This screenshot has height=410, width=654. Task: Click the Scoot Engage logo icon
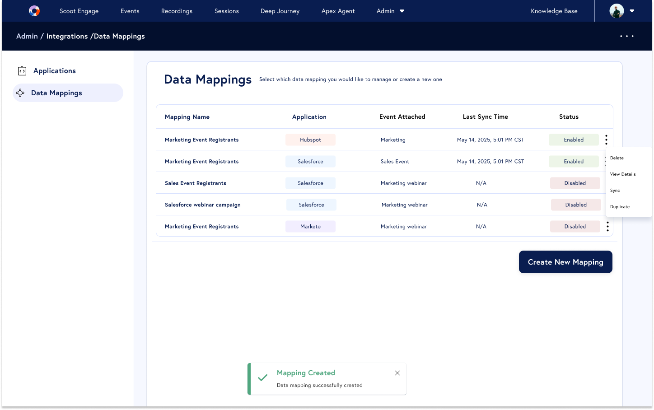(34, 11)
